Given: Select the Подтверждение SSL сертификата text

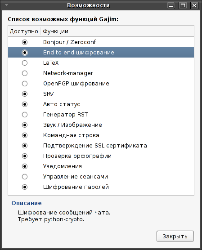Looking at the screenshot, I should click(95, 146).
